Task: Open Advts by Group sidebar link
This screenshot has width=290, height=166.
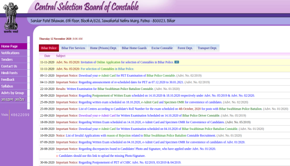Action: pyautogui.click(x=14, y=93)
